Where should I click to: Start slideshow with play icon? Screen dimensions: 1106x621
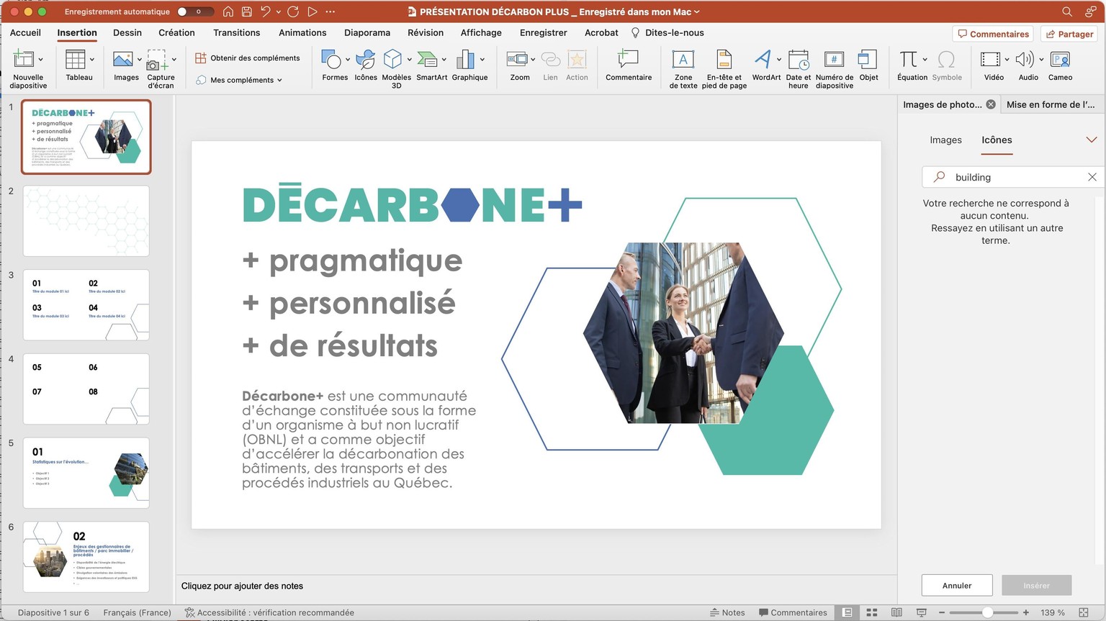312,12
